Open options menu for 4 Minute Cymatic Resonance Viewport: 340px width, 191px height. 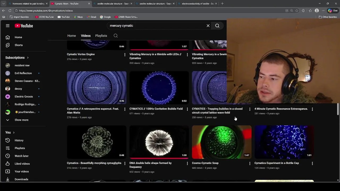click(312, 109)
